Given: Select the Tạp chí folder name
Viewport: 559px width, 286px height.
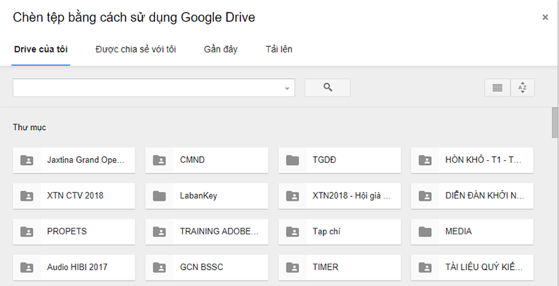Looking at the screenshot, I should (x=326, y=231).
